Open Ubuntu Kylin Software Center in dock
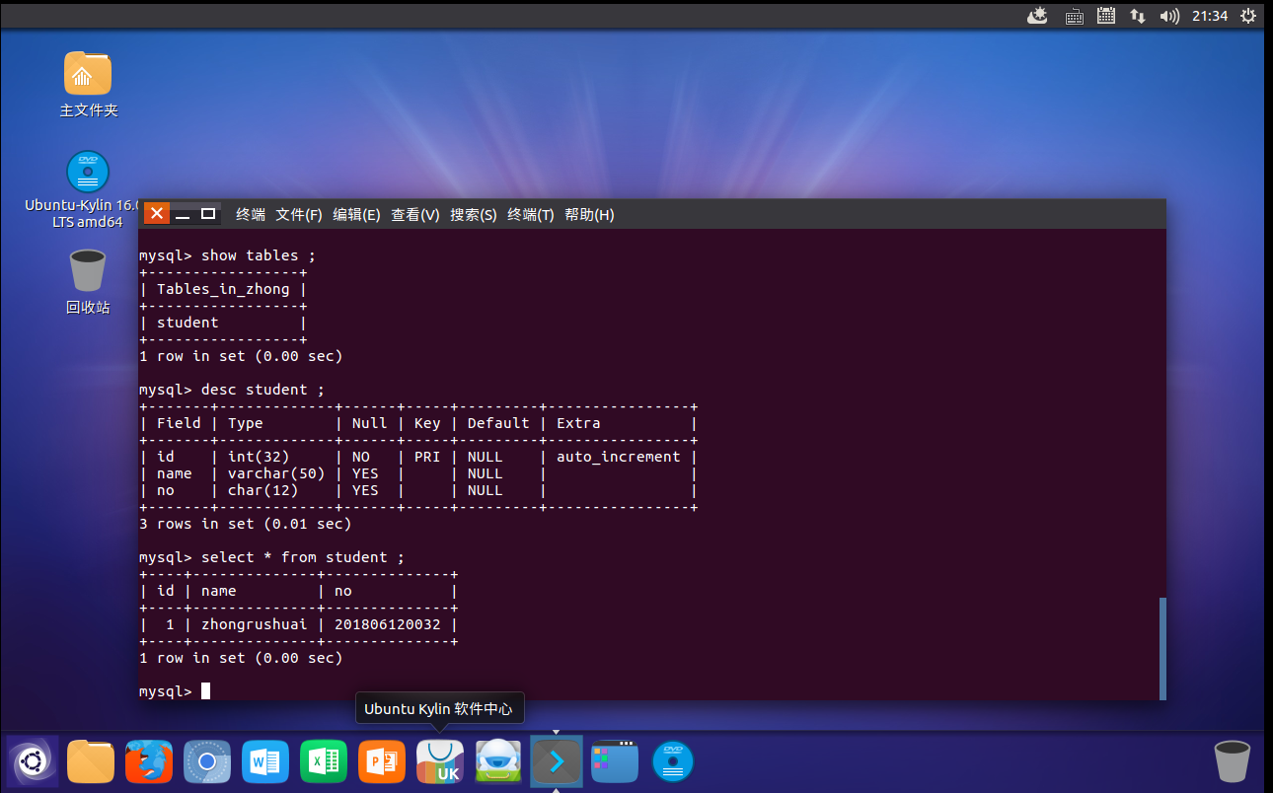The height and width of the screenshot is (793, 1273). 440,761
